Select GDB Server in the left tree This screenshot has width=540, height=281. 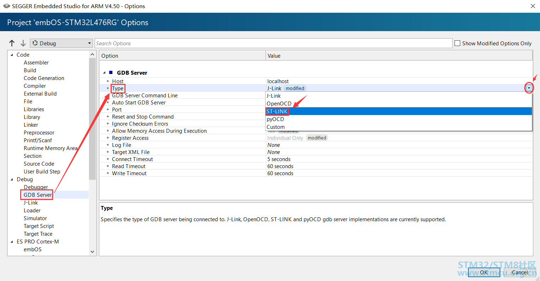point(38,195)
